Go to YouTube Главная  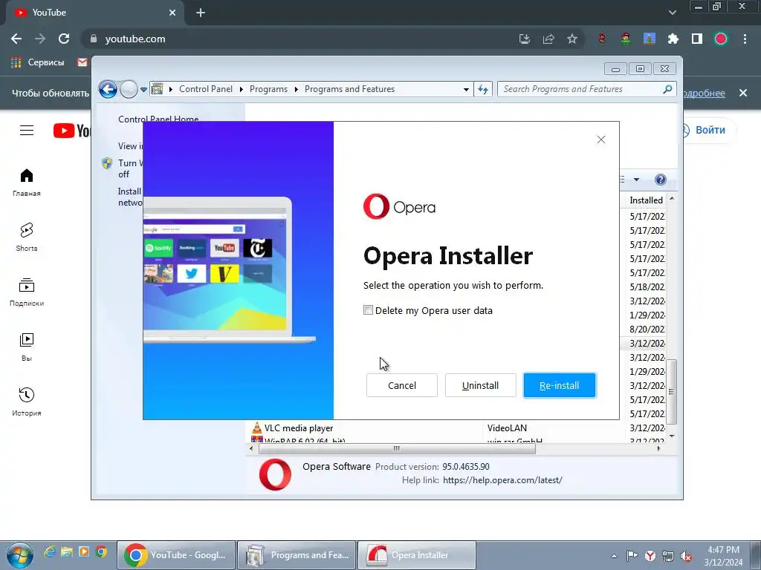[x=27, y=183]
